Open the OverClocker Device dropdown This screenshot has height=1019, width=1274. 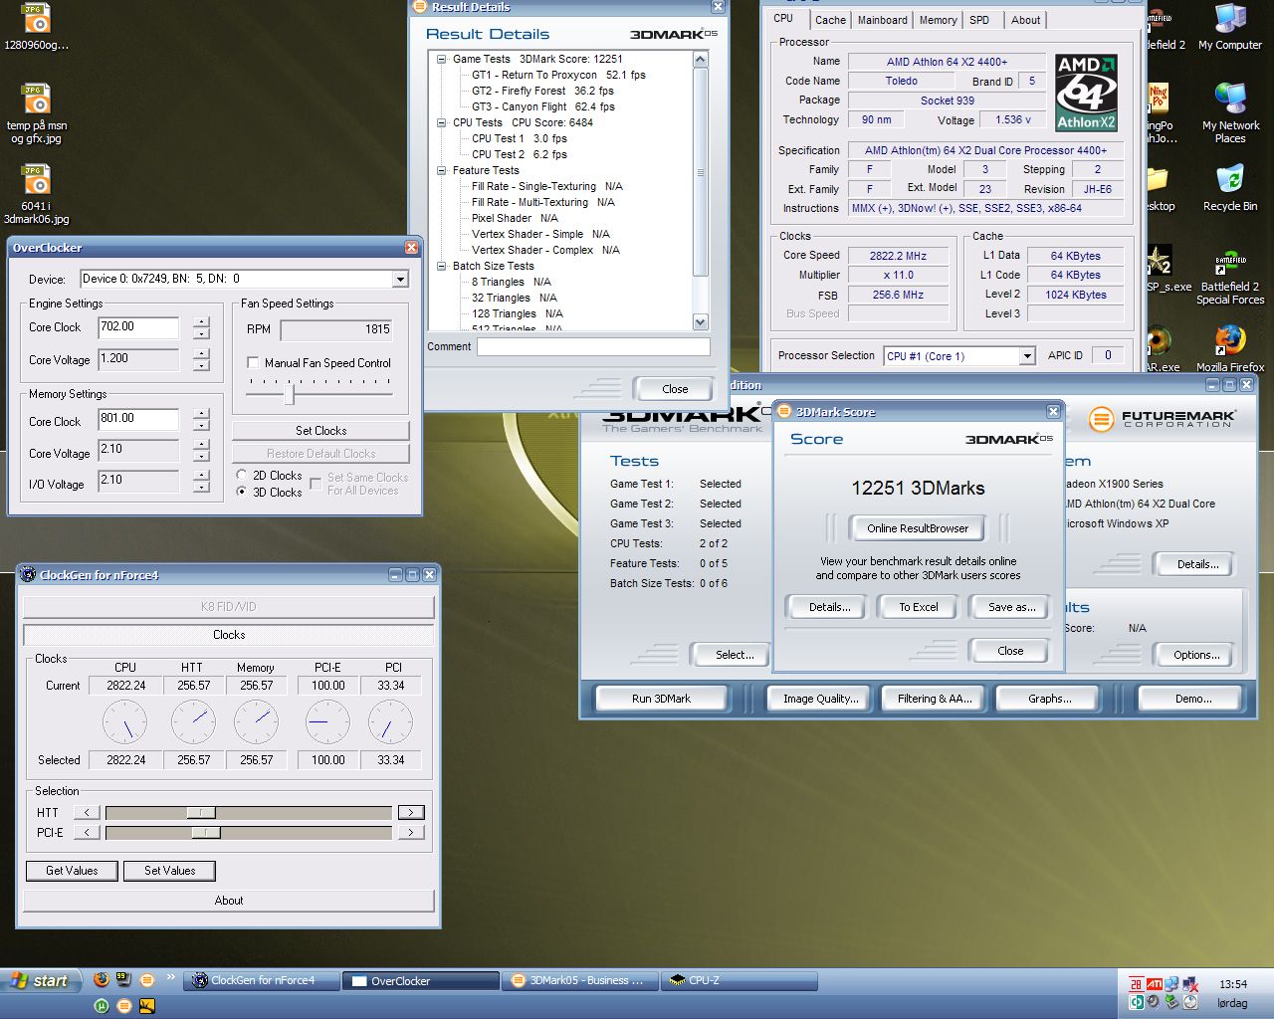click(400, 279)
